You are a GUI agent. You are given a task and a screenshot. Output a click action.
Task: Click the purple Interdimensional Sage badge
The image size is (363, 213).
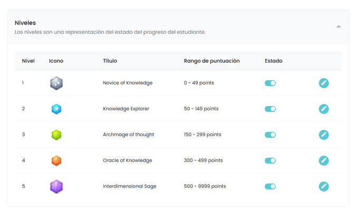pos(56,187)
